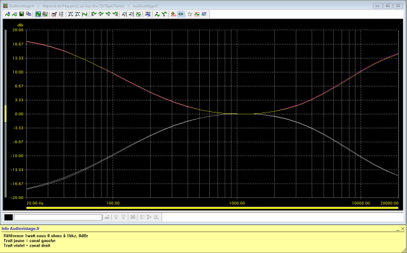407x253 pixels.
Task: Click the green flag marker icon
Action: 94,14
